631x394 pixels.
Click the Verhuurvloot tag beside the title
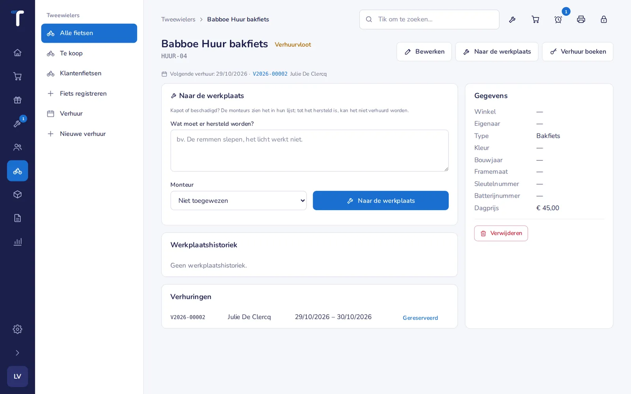[x=293, y=45]
